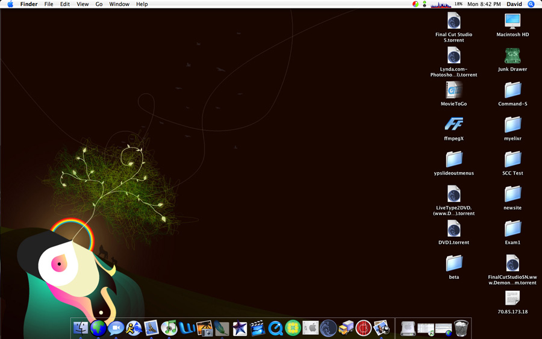Launch the globe browser icon in dock
This screenshot has height=339, width=542.
tap(98, 328)
